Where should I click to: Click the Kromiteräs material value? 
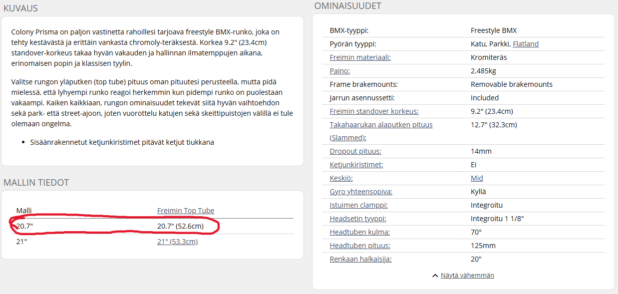point(489,57)
